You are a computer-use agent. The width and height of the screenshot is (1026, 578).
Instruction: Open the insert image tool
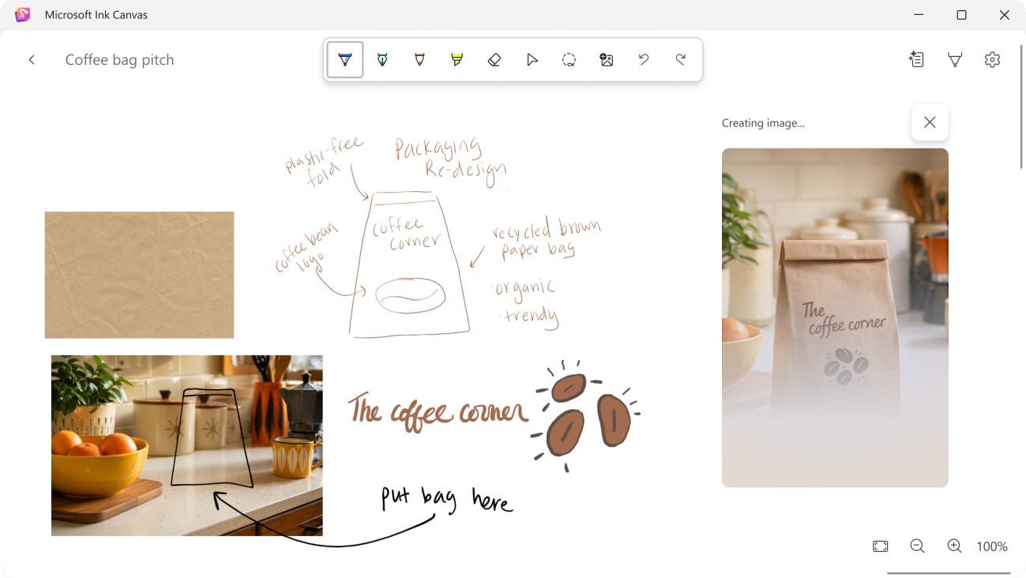tap(607, 59)
